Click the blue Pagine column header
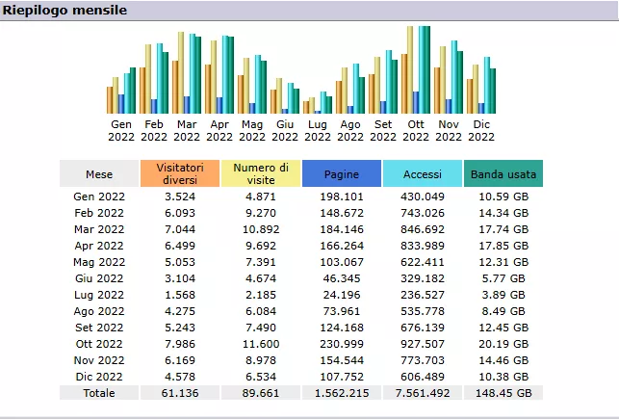 (x=342, y=174)
